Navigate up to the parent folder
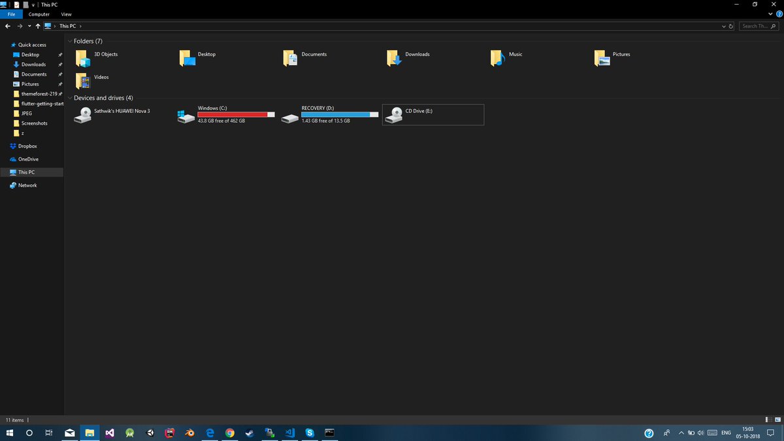The height and width of the screenshot is (441, 784). click(x=37, y=26)
